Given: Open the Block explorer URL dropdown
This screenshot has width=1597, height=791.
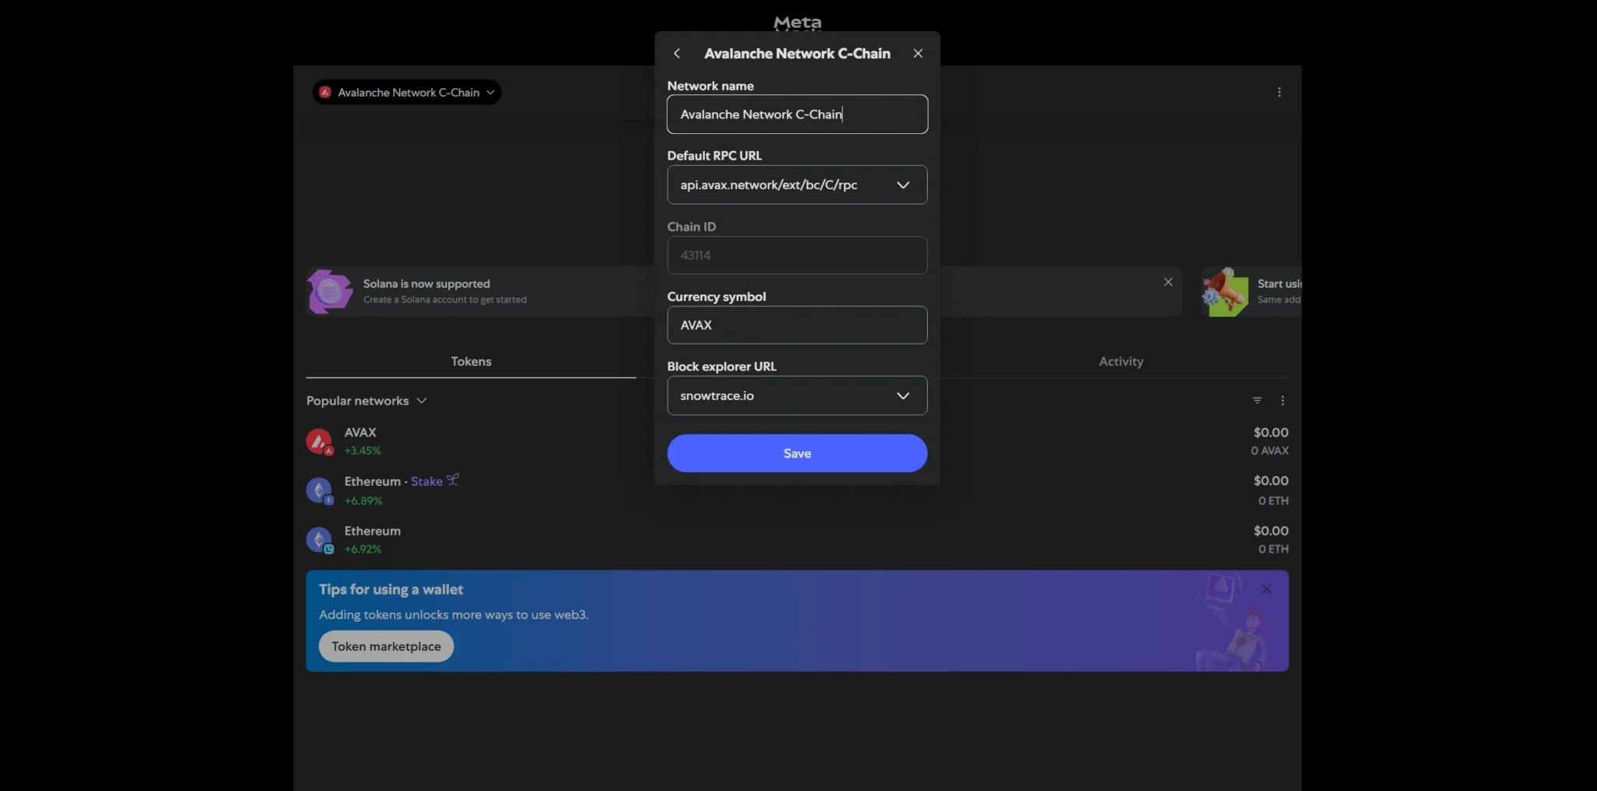Looking at the screenshot, I should click(x=902, y=396).
